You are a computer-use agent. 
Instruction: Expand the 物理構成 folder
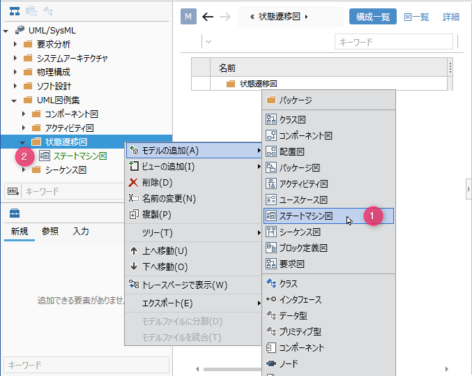15,72
